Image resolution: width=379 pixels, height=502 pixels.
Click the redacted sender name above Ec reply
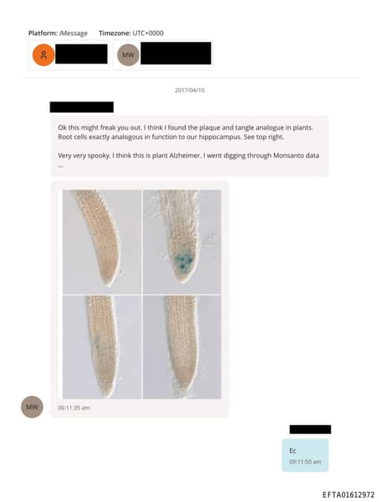coord(310,429)
